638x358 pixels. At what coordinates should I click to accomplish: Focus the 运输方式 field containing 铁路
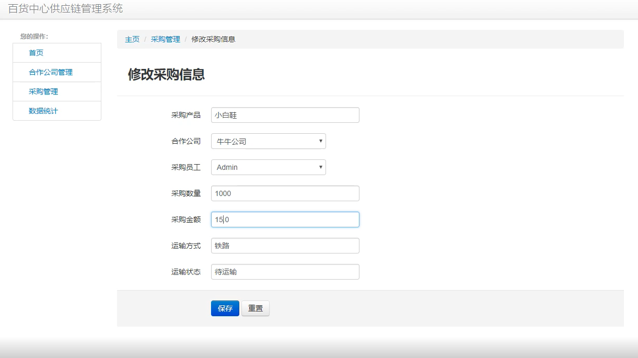click(285, 246)
